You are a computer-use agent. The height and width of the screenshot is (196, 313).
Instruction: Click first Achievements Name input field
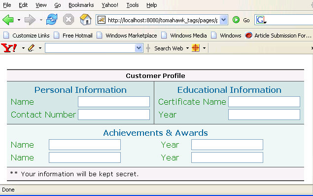[85, 145]
